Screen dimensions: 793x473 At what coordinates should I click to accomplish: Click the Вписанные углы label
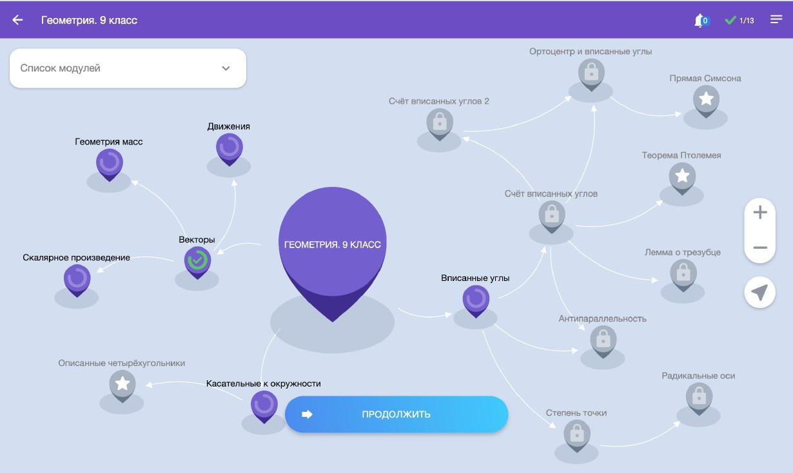pos(475,278)
